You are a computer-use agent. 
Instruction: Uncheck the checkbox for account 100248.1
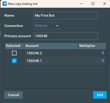(14, 61)
